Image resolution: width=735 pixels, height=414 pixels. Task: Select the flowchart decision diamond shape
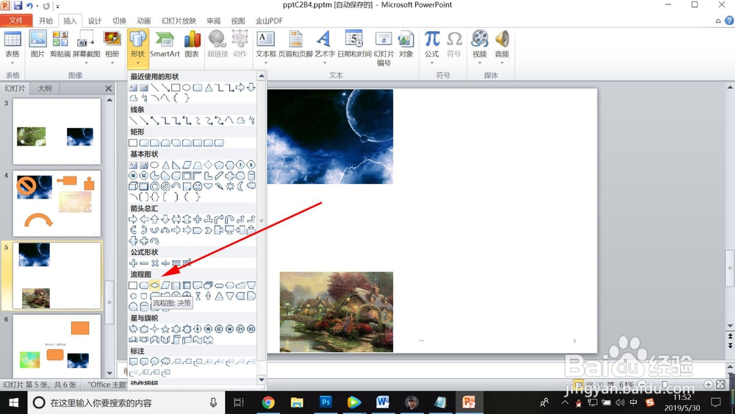click(154, 285)
